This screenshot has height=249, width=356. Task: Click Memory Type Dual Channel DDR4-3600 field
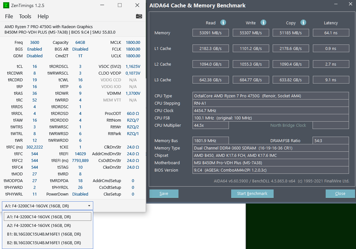[x=271, y=148]
